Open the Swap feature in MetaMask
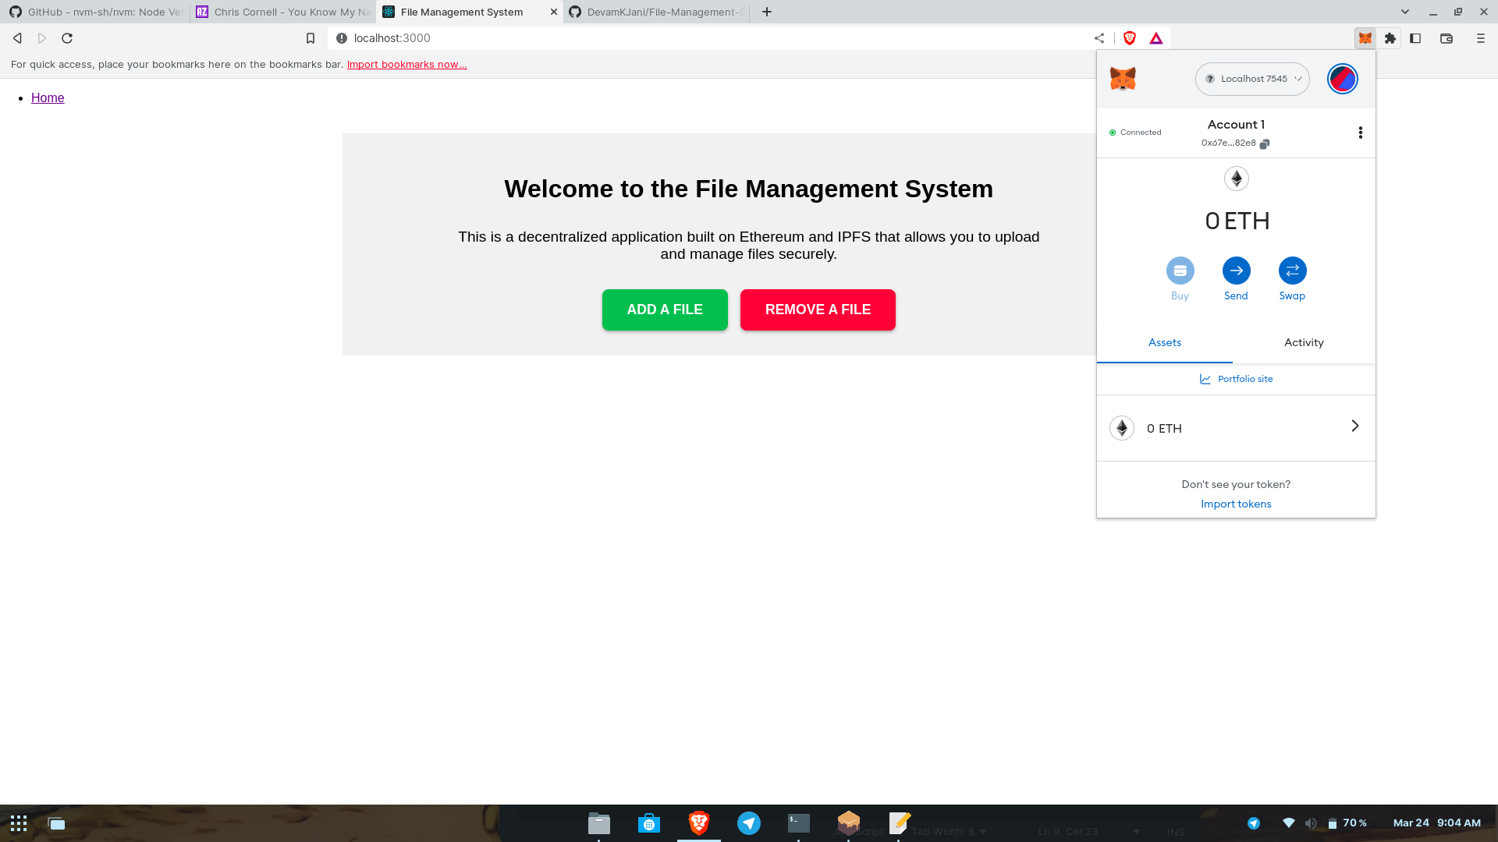The image size is (1498, 842). 1292,271
